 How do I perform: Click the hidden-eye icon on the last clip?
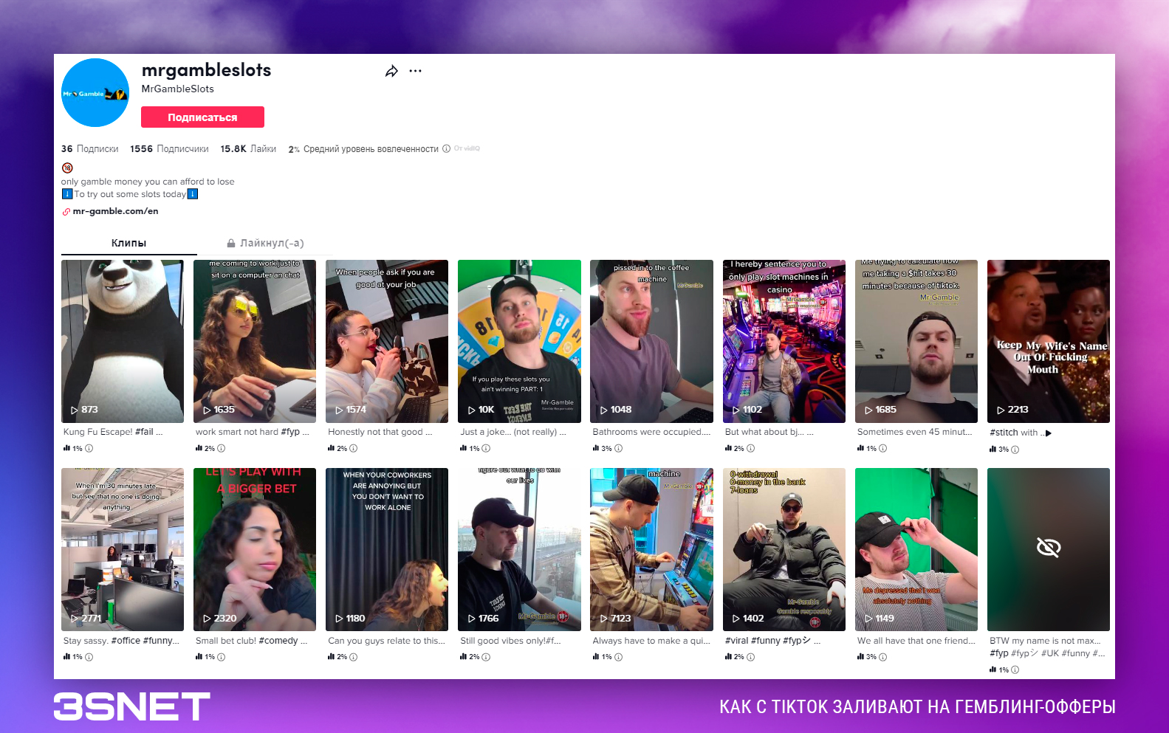[1049, 548]
